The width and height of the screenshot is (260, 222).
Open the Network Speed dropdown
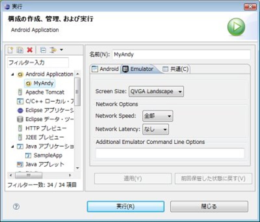pos(158,116)
